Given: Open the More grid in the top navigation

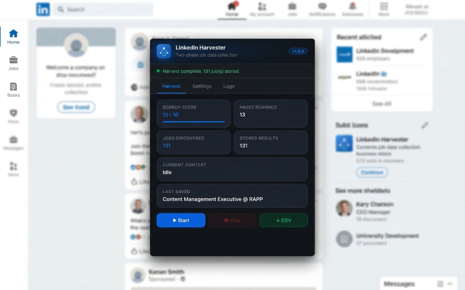Looking at the screenshot, I should (384, 9).
